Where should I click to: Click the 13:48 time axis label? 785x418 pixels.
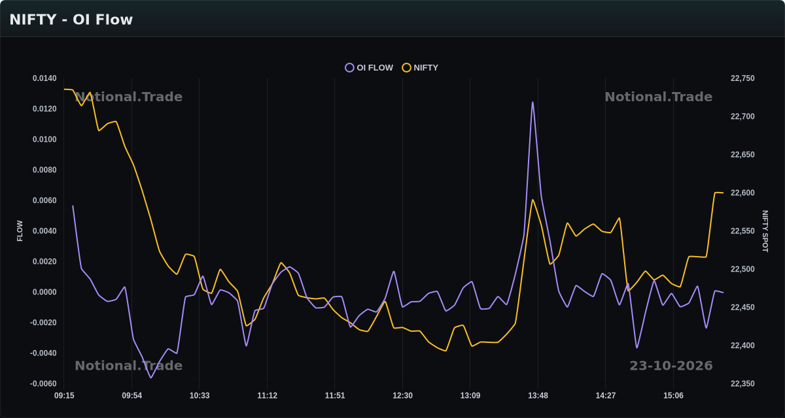coord(538,396)
